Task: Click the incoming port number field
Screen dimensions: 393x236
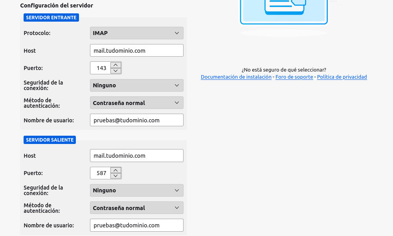Action: 101,68
